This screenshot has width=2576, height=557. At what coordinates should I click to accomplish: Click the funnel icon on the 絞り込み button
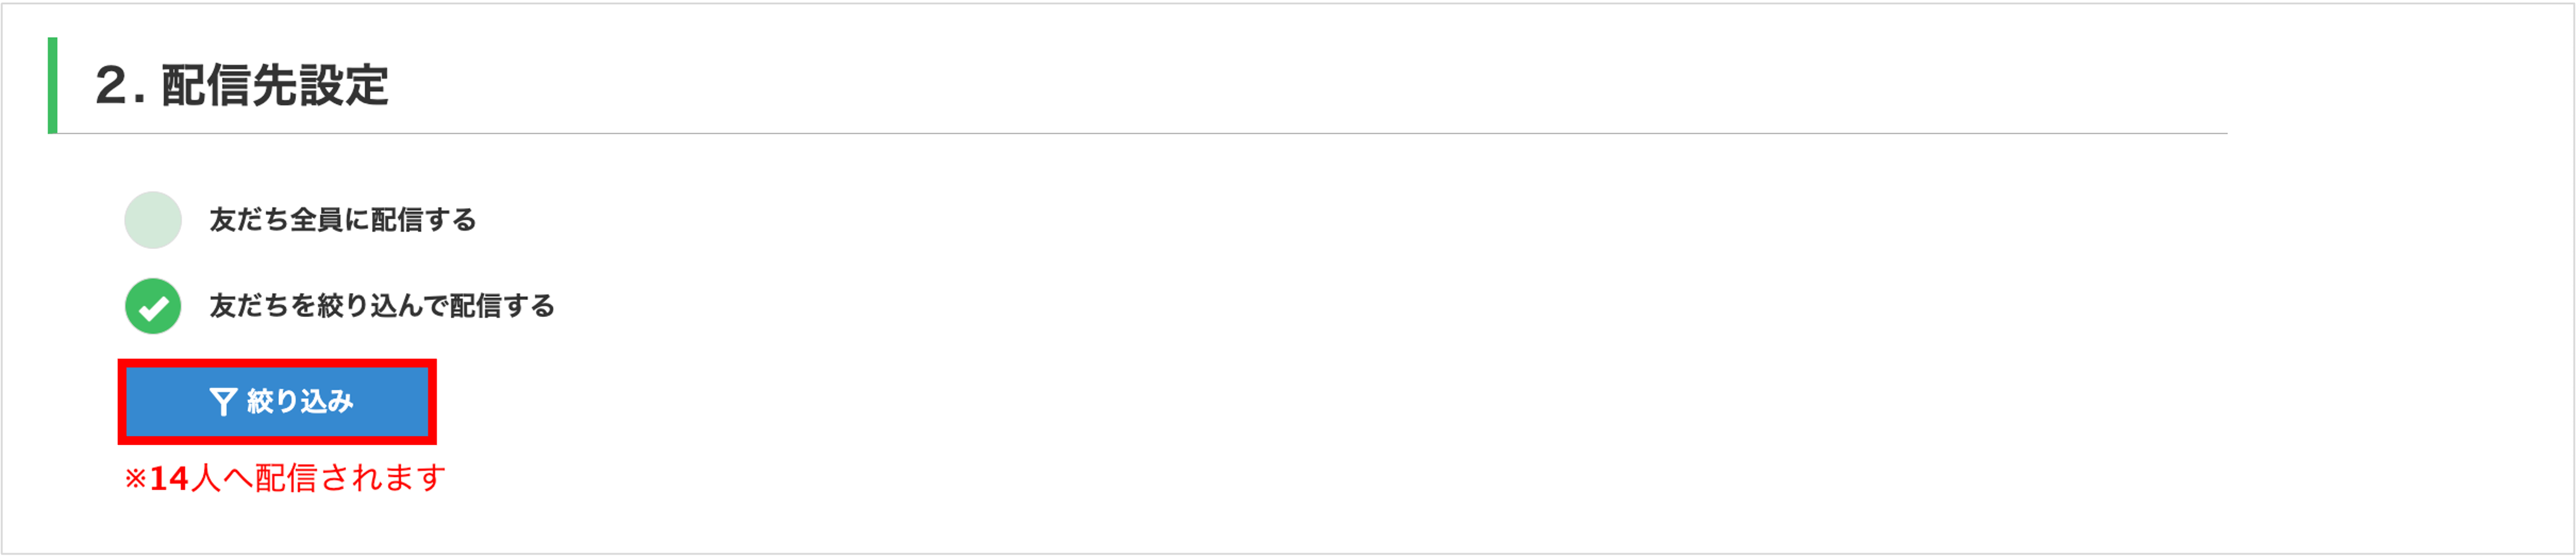(x=222, y=401)
